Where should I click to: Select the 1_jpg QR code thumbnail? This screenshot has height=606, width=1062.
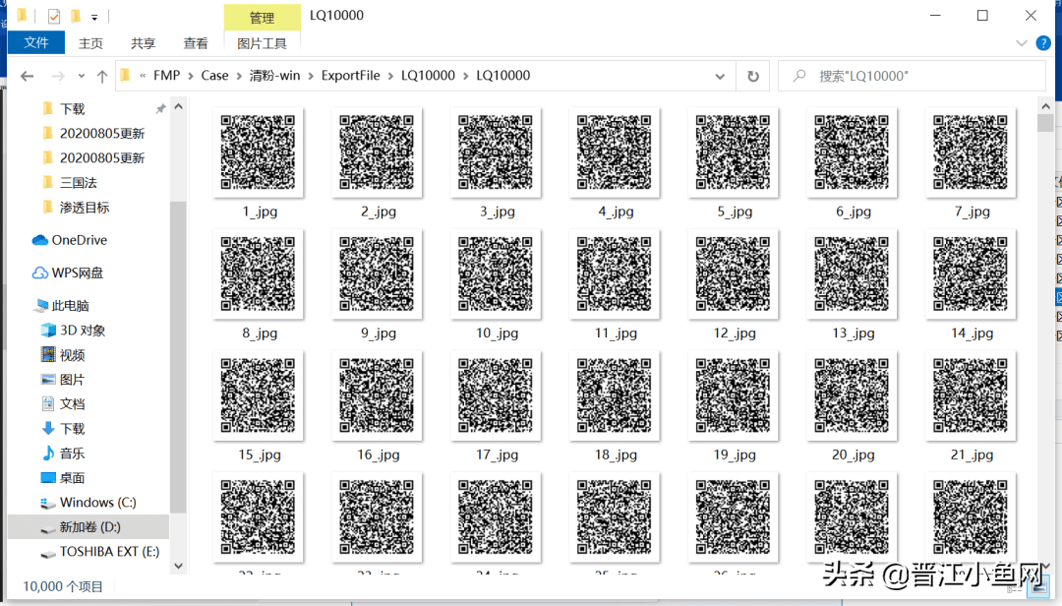pos(258,151)
